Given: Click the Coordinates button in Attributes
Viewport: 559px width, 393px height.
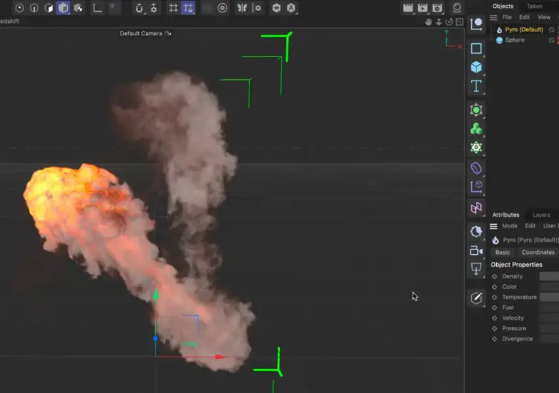Looking at the screenshot, I should click(x=538, y=252).
